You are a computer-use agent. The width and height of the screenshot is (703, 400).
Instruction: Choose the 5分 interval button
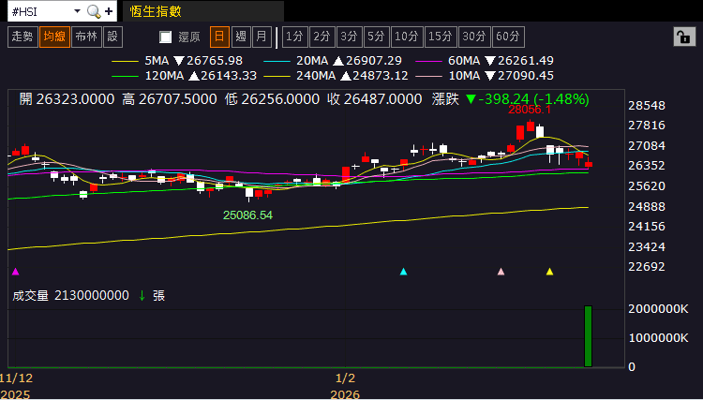click(376, 37)
